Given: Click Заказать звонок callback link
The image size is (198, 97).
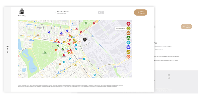Looking at the screenshot, I should (x=61, y=13).
